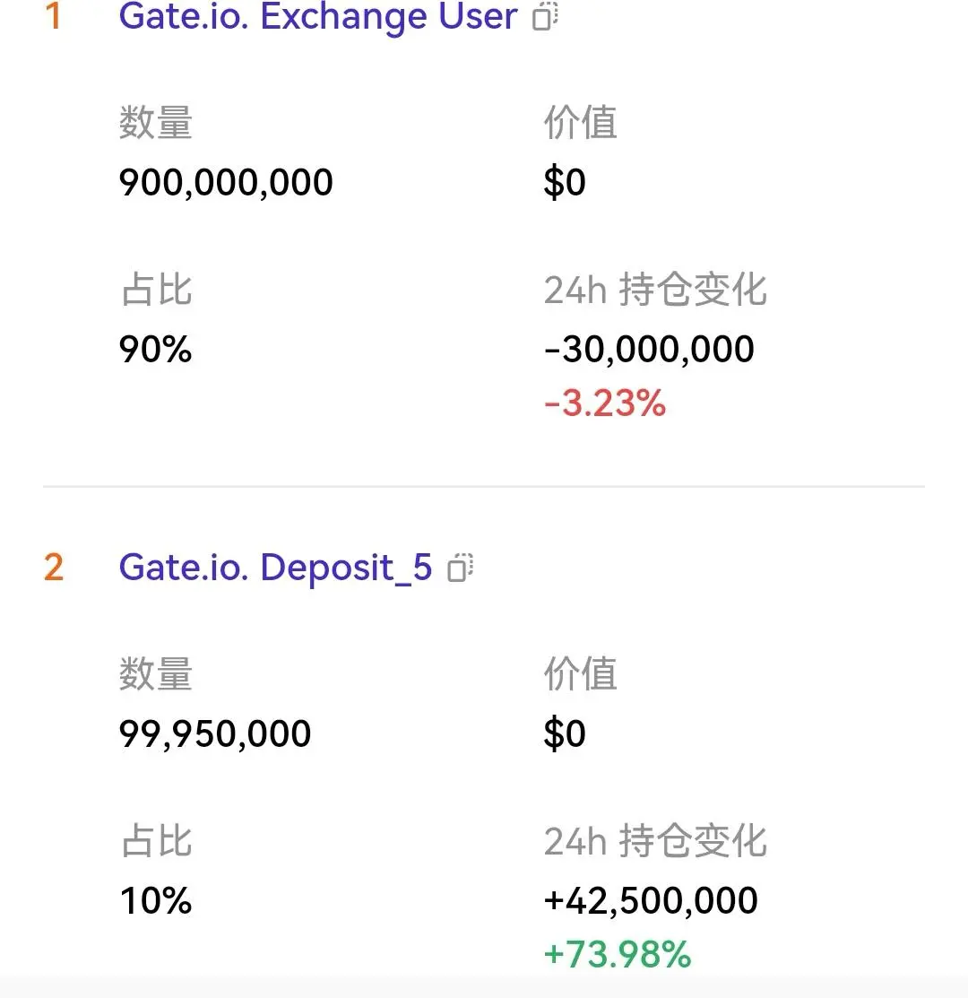Click the 占比 label under Exchange User

coord(155,291)
